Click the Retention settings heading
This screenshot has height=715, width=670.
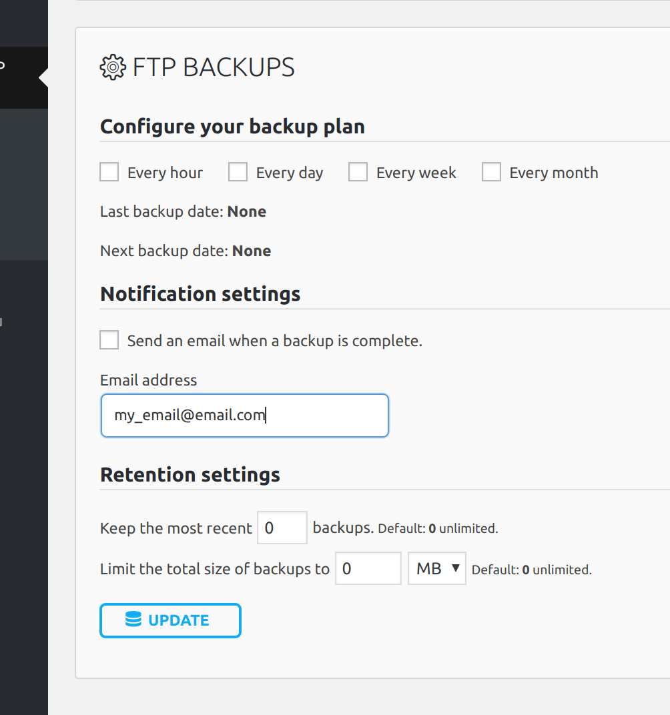pos(190,475)
